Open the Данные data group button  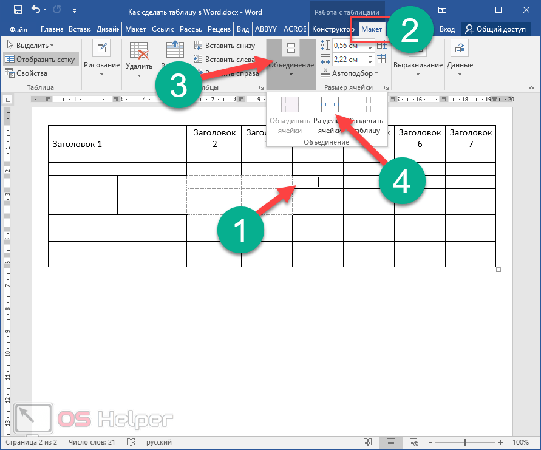coord(460,59)
